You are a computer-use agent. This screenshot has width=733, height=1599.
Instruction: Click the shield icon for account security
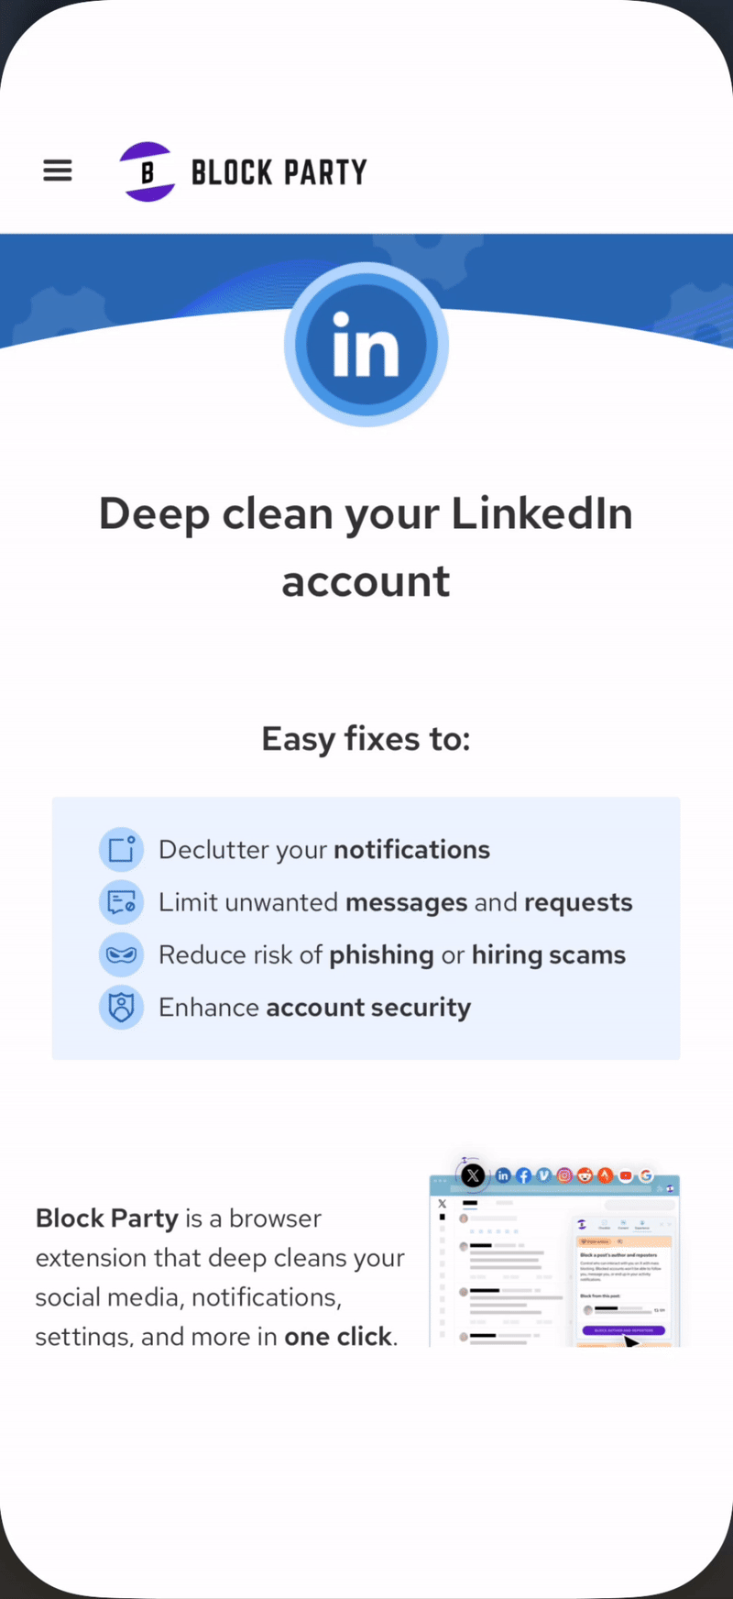[x=121, y=1007]
